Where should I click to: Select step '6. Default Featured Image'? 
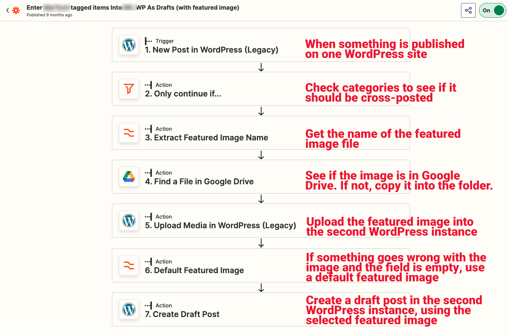click(x=194, y=270)
